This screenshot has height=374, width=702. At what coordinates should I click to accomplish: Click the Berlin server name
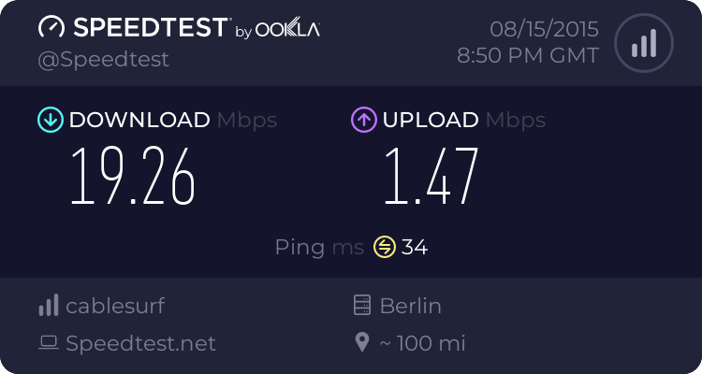[x=410, y=306]
